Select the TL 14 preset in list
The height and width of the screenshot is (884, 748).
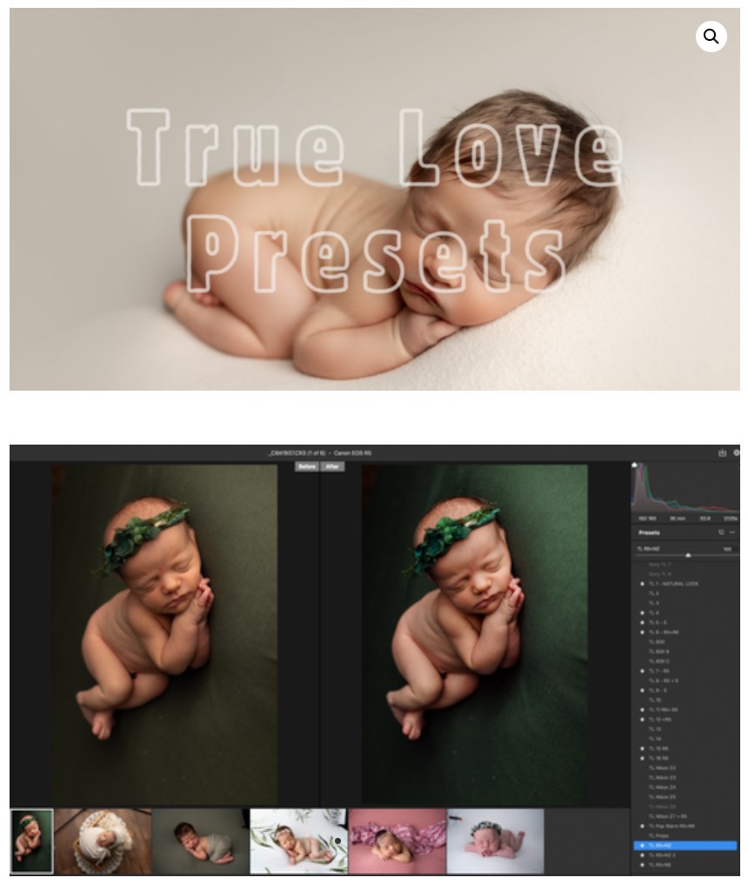pos(655,739)
